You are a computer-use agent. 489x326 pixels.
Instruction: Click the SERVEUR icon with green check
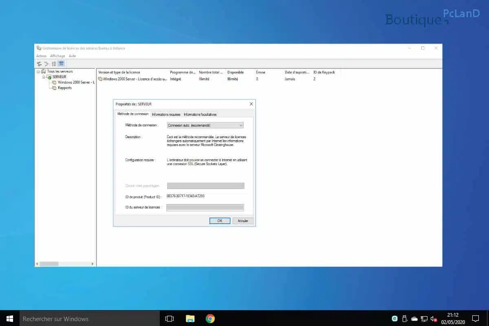[x=49, y=77]
